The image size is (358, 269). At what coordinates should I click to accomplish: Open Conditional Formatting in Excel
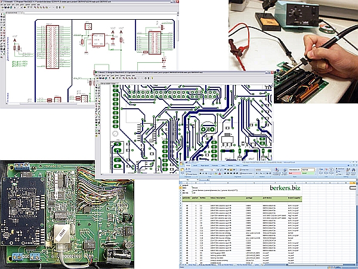pos(276,172)
